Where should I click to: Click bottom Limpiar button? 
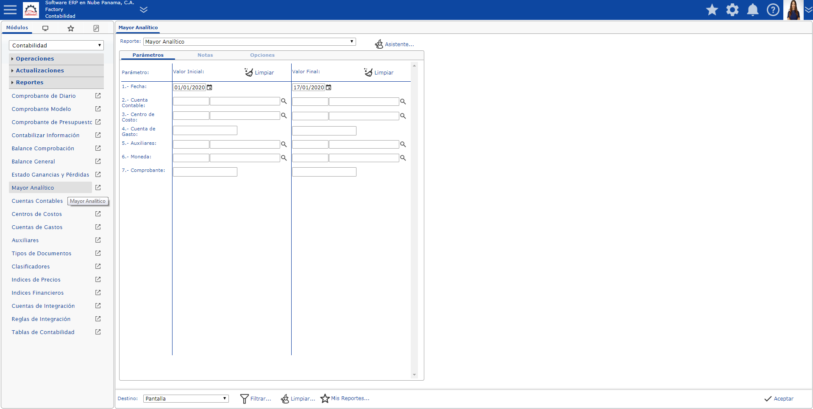[298, 398]
